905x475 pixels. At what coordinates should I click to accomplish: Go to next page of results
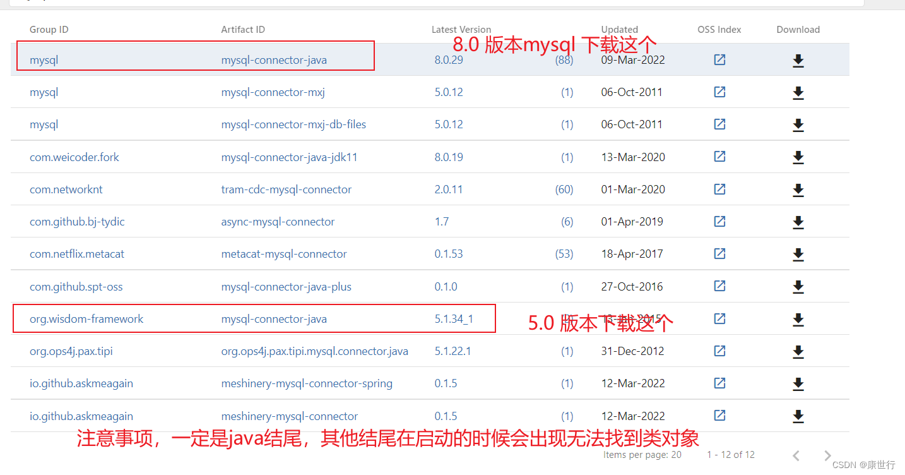[828, 455]
